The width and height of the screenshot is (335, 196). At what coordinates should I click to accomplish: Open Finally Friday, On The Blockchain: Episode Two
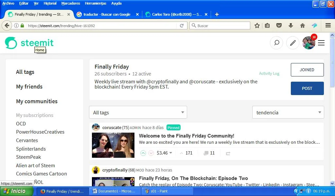click(x=193, y=178)
